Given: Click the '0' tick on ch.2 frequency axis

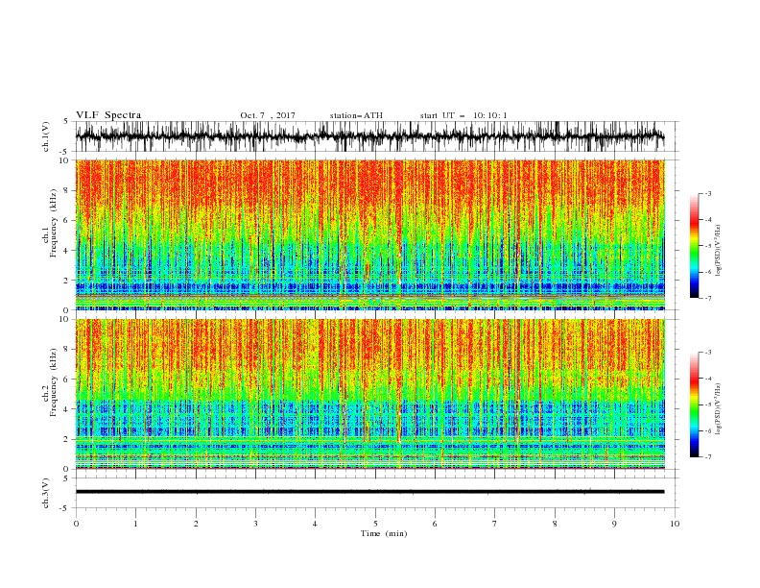Looking at the screenshot, I should [67, 469].
